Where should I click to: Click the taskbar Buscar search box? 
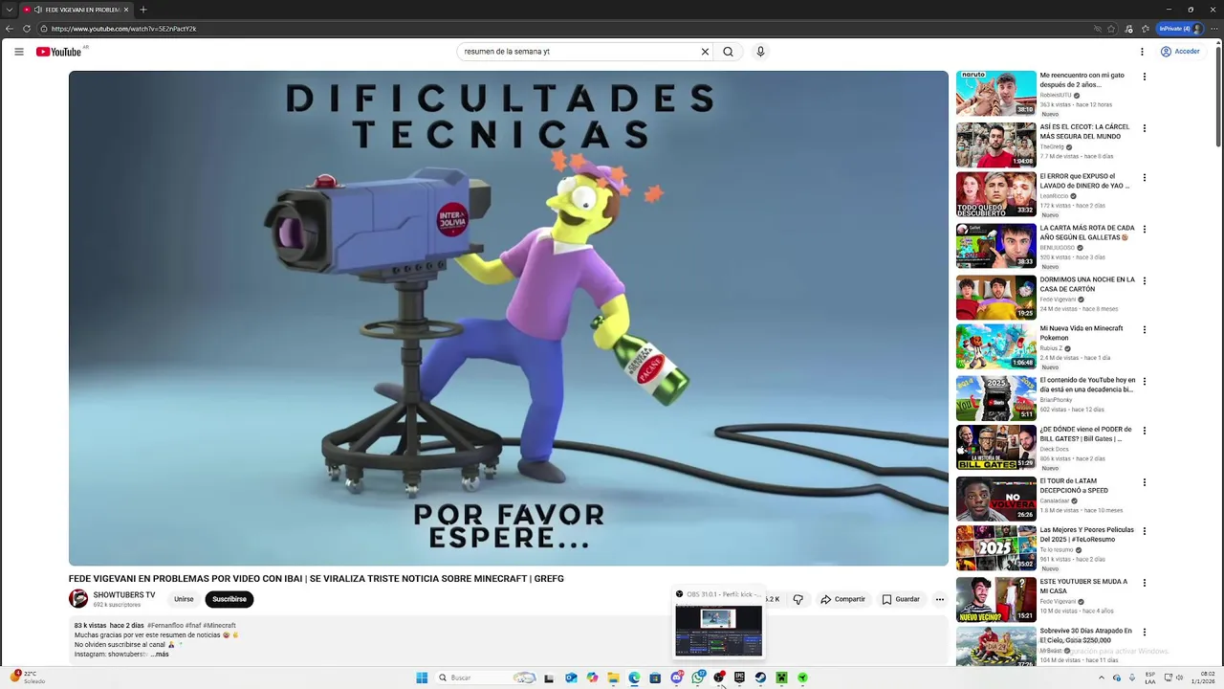click(x=487, y=678)
